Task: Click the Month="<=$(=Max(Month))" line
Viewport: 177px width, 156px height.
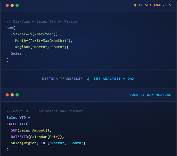Action: [44, 41]
